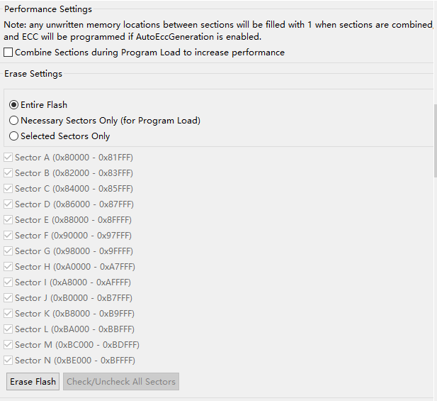Toggle Sector I (0xA8000 - 0xAFFFF) checkbox
Image resolution: width=437 pixels, height=401 pixels.
pos(8,282)
